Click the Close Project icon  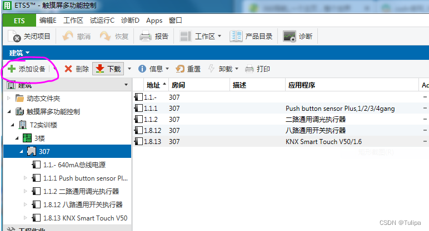coord(14,36)
